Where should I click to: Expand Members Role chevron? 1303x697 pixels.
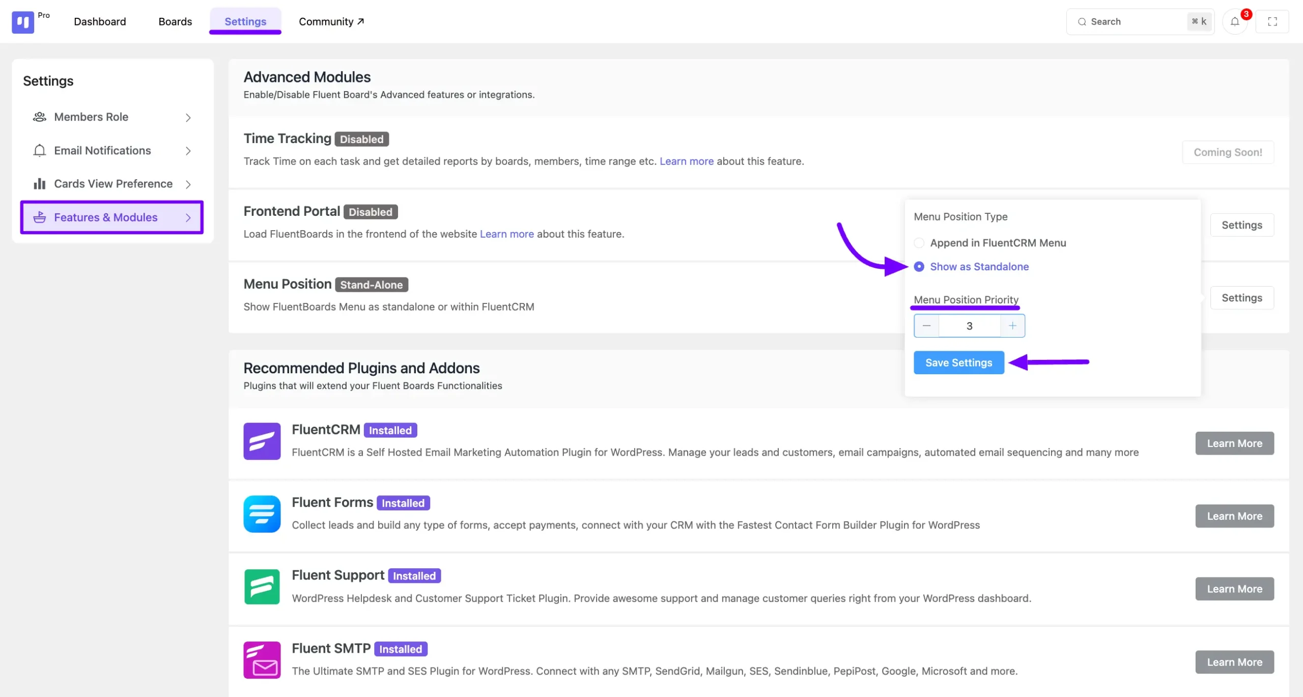[x=188, y=118]
